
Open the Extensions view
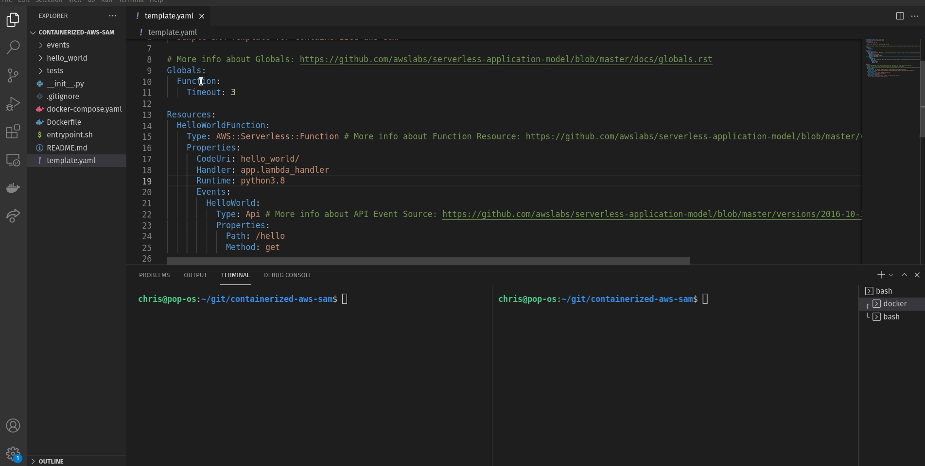click(13, 132)
